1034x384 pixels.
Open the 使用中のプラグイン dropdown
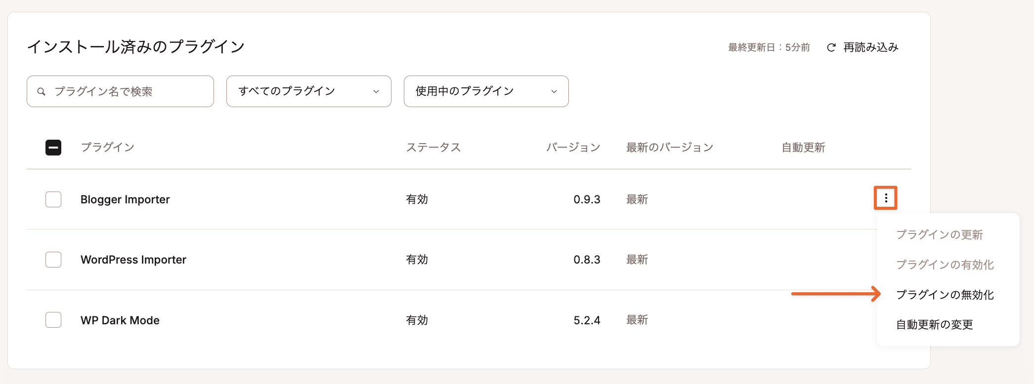point(486,91)
